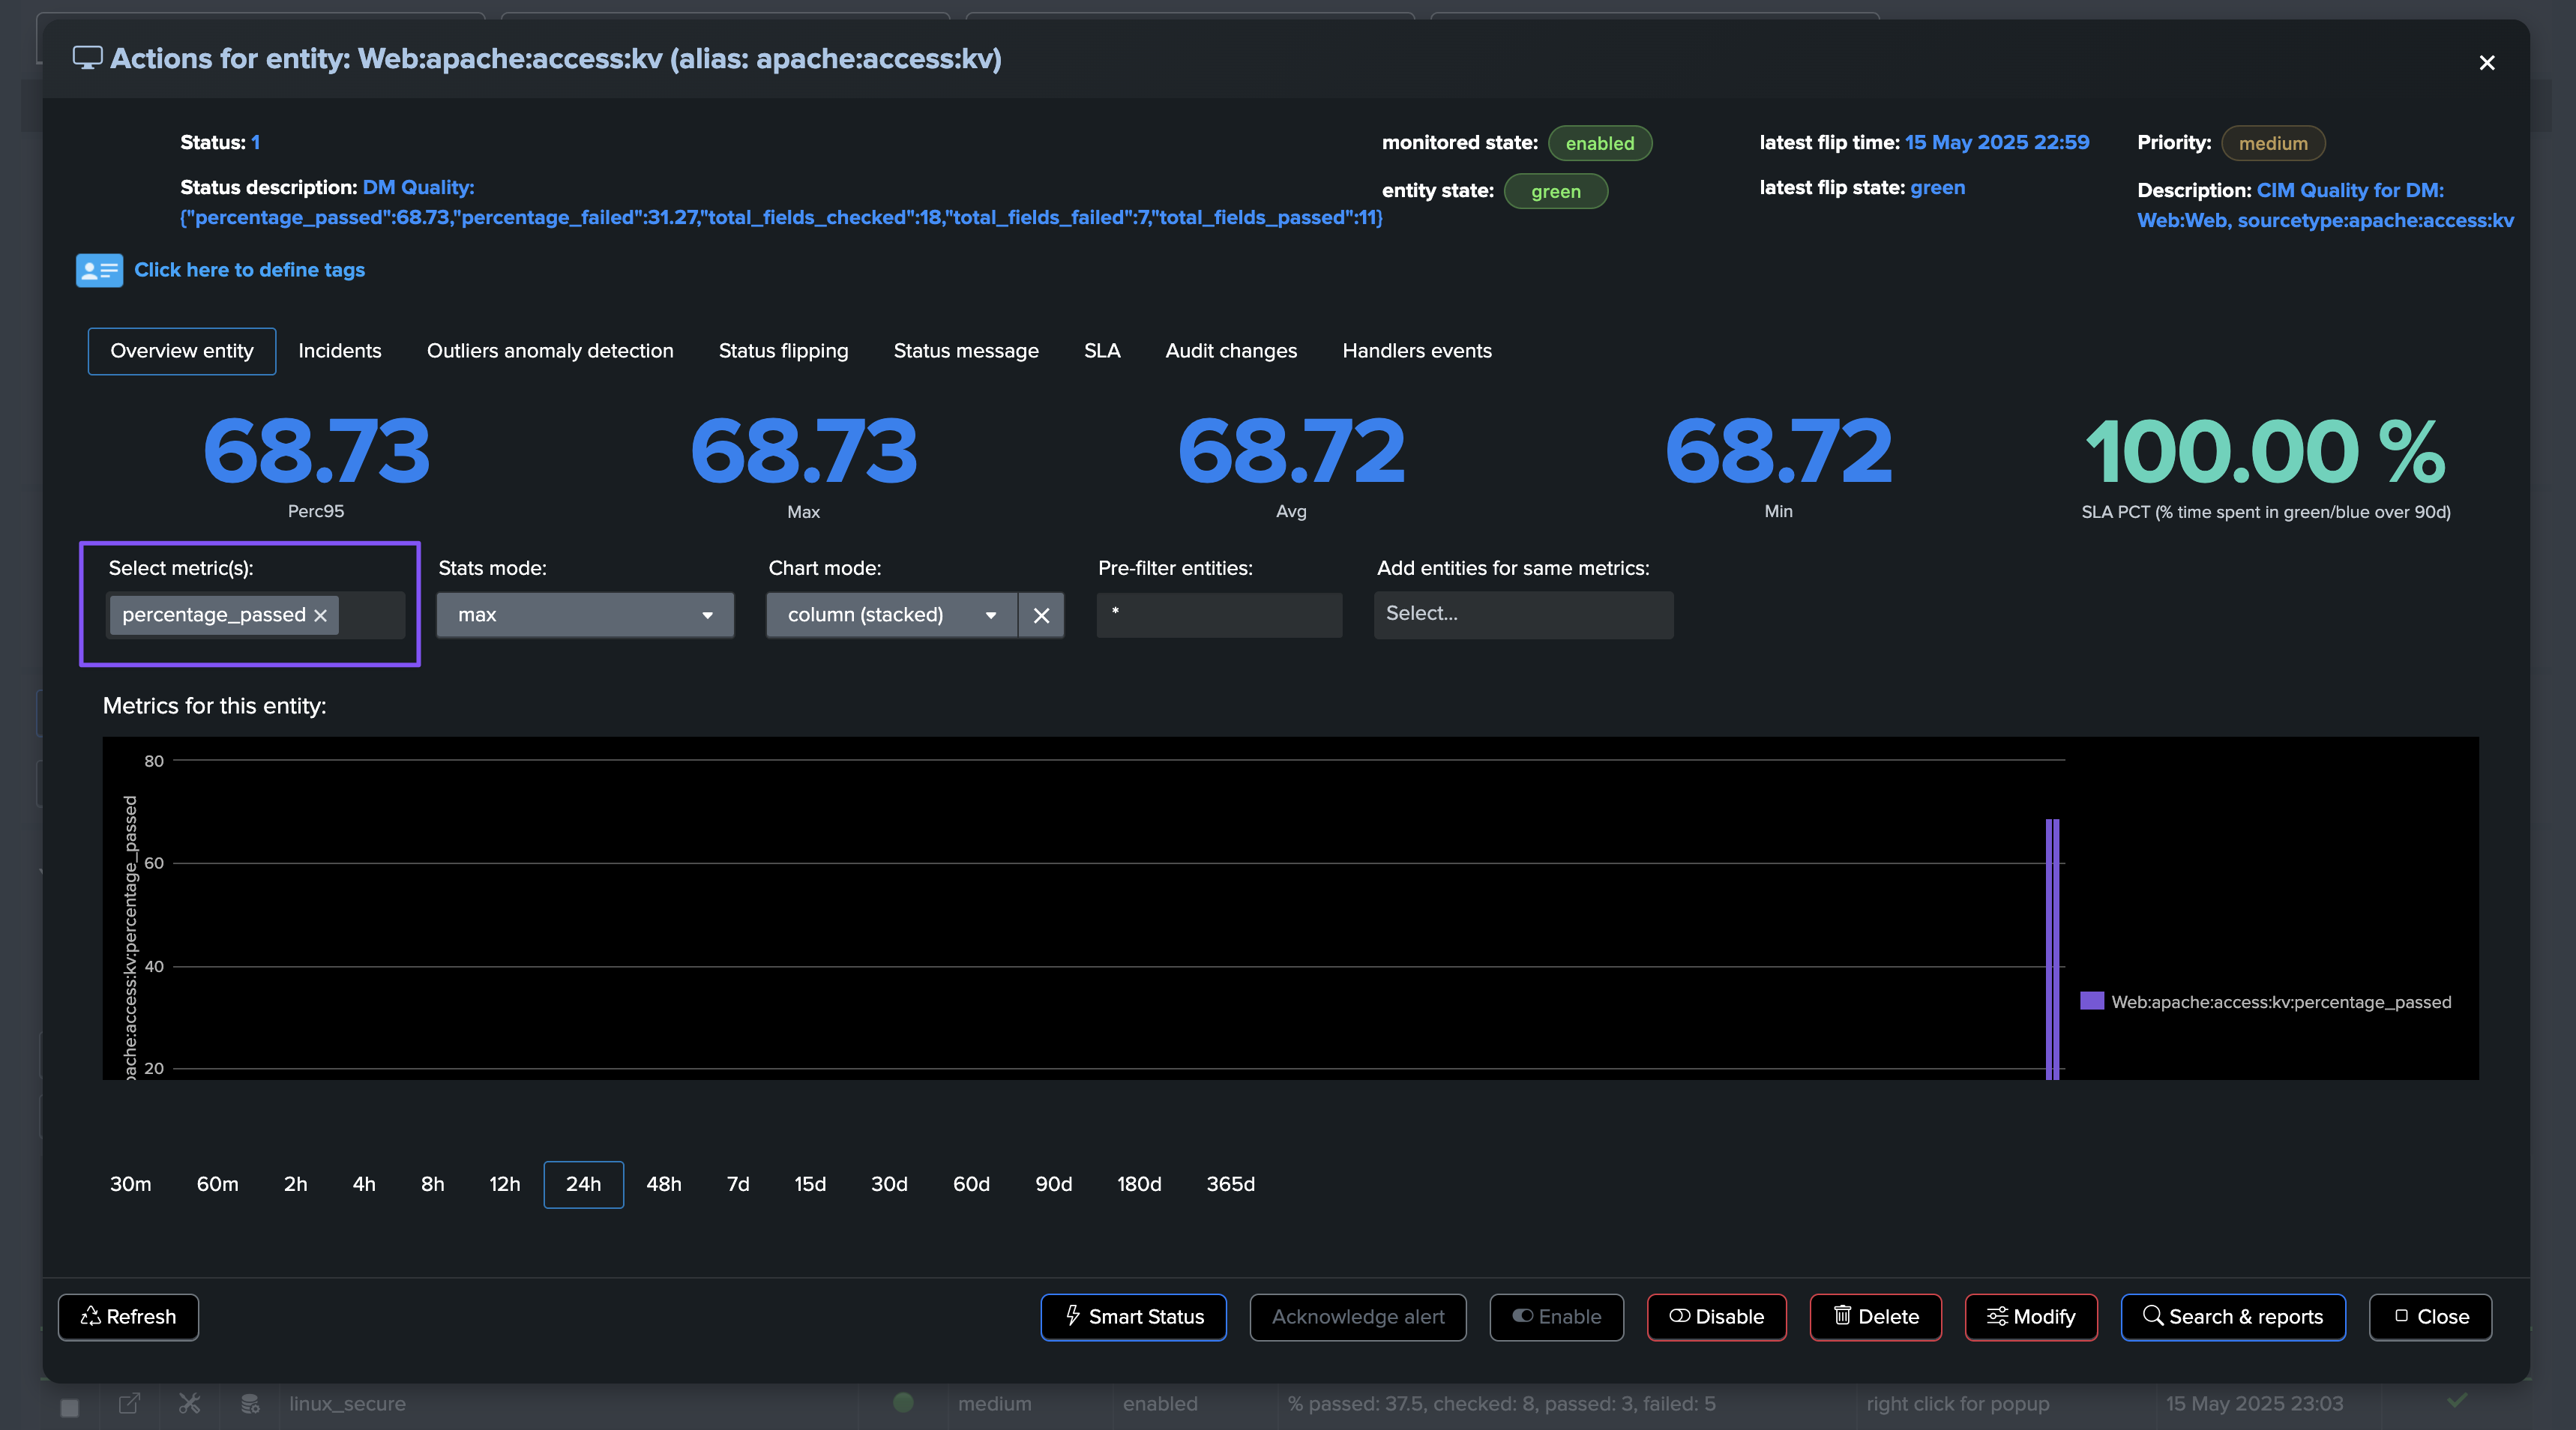Click the Disable button
This screenshot has height=1430, width=2576.
coord(1716,1317)
